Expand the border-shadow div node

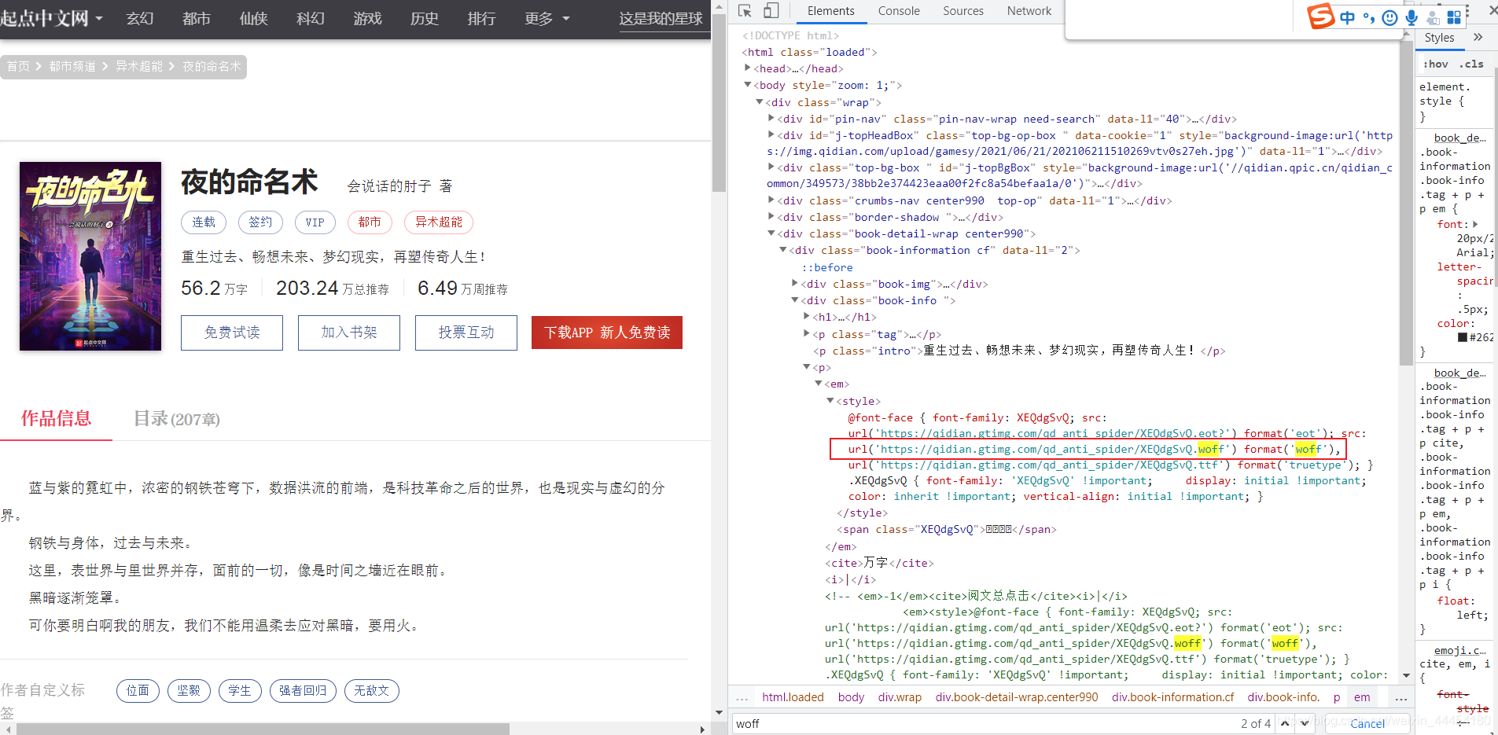pyautogui.click(x=771, y=217)
